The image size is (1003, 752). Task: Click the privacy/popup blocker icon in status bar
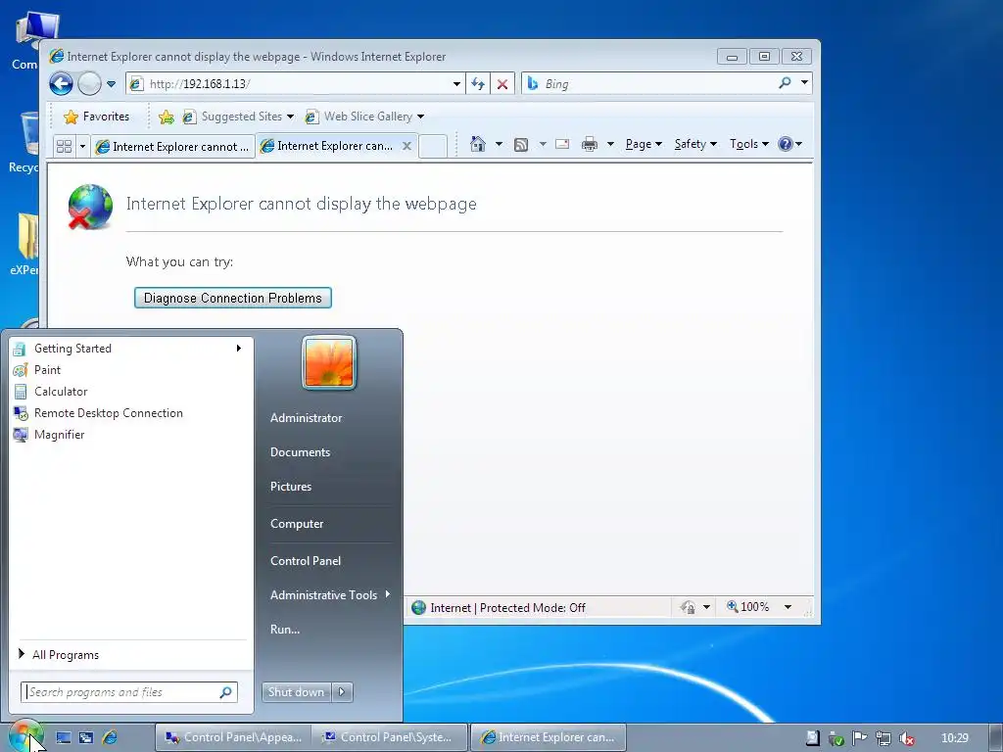(x=688, y=607)
